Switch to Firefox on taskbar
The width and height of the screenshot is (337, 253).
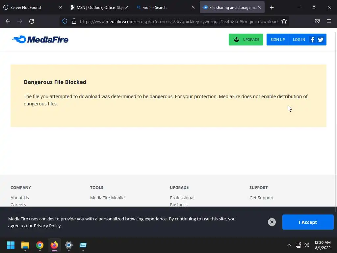54,245
